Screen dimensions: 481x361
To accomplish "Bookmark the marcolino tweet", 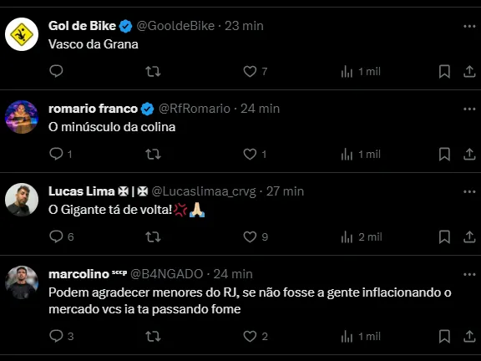I will (444, 336).
